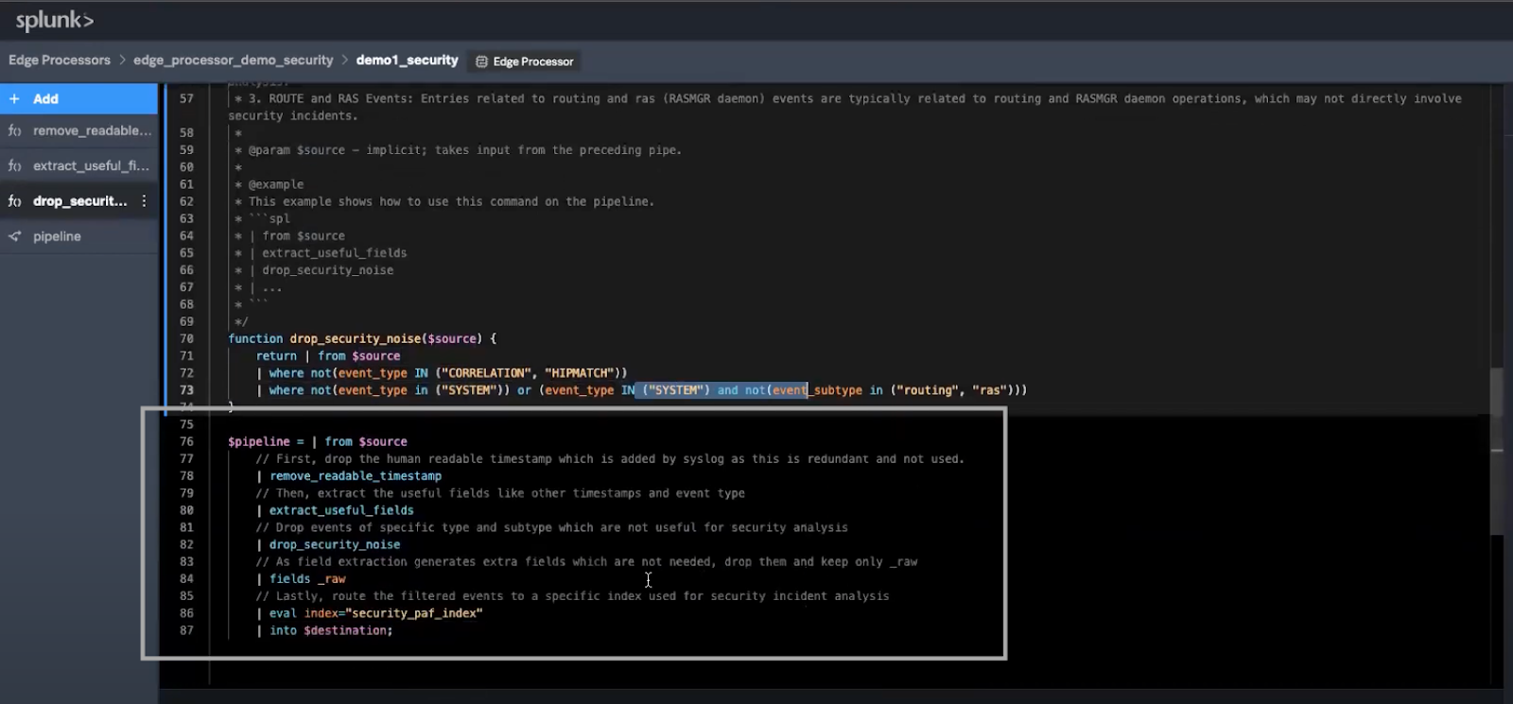Click line number 76 in gutter

point(186,441)
